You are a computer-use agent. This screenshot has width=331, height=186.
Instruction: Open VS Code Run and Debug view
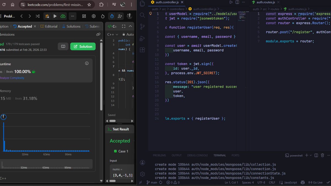click(x=142, y=38)
